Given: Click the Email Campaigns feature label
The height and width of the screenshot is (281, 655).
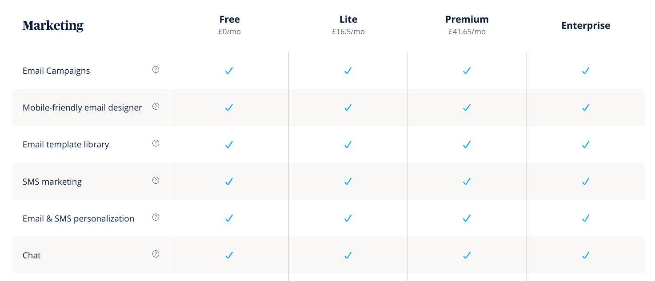Looking at the screenshot, I should point(56,71).
